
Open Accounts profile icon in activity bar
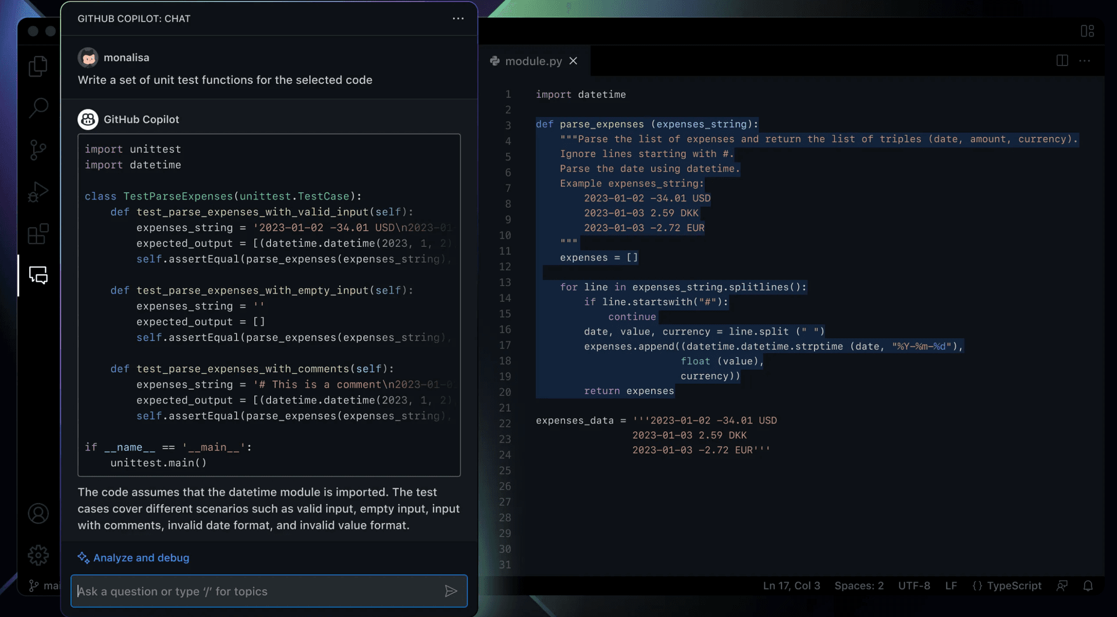tap(38, 513)
